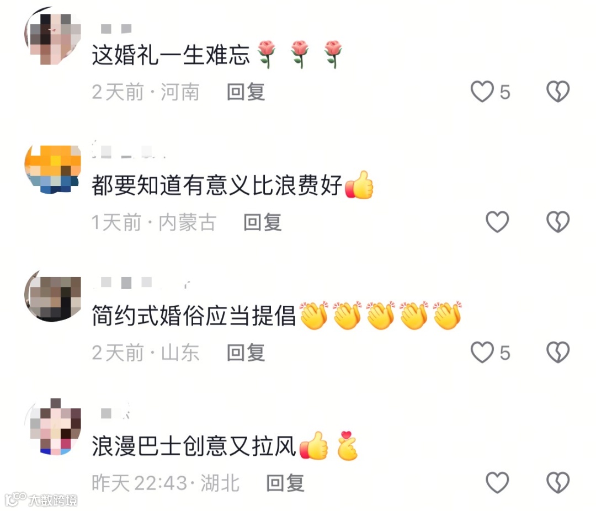Open the first commenter's avatar

point(52,36)
